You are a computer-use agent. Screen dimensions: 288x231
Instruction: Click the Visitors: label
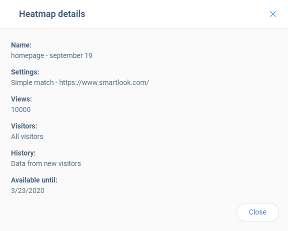(x=24, y=126)
